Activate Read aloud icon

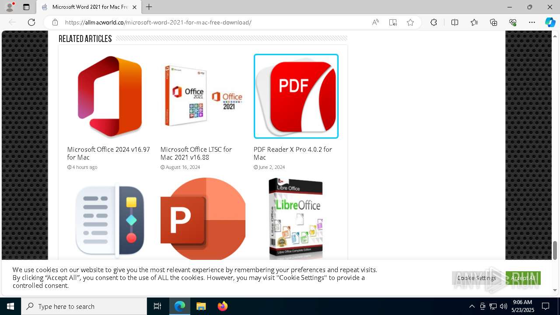375,22
